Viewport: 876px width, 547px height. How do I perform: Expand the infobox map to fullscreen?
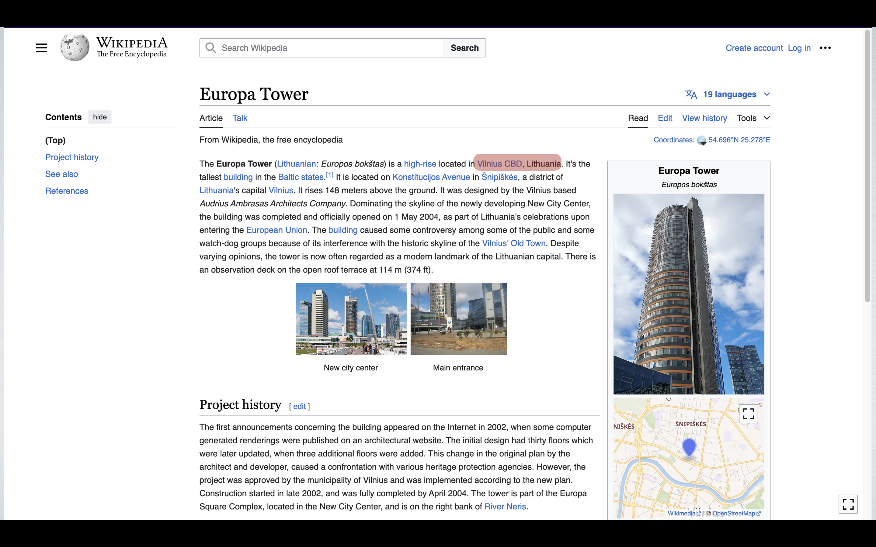point(748,413)
